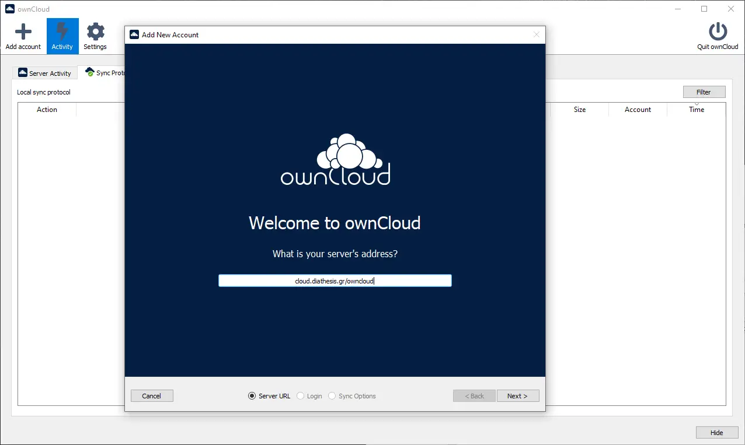Viewport: 745px width, 445px height.
Task: Click the server address input field
Action: click(335, 281)
